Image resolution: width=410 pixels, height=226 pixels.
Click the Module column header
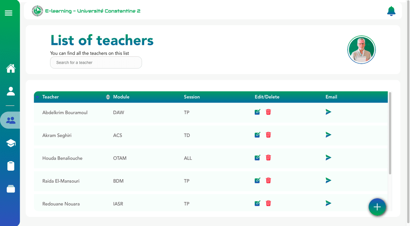coord(121,97)
